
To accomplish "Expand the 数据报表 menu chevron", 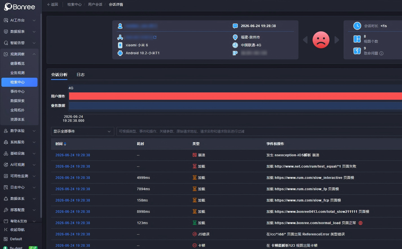I will tap(34, 32).
